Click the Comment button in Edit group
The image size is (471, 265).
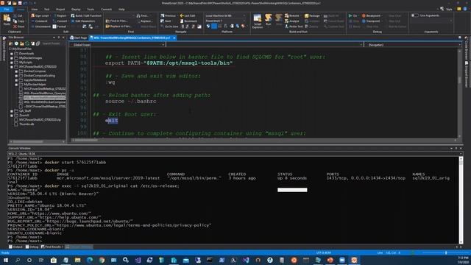click(39, 21)
